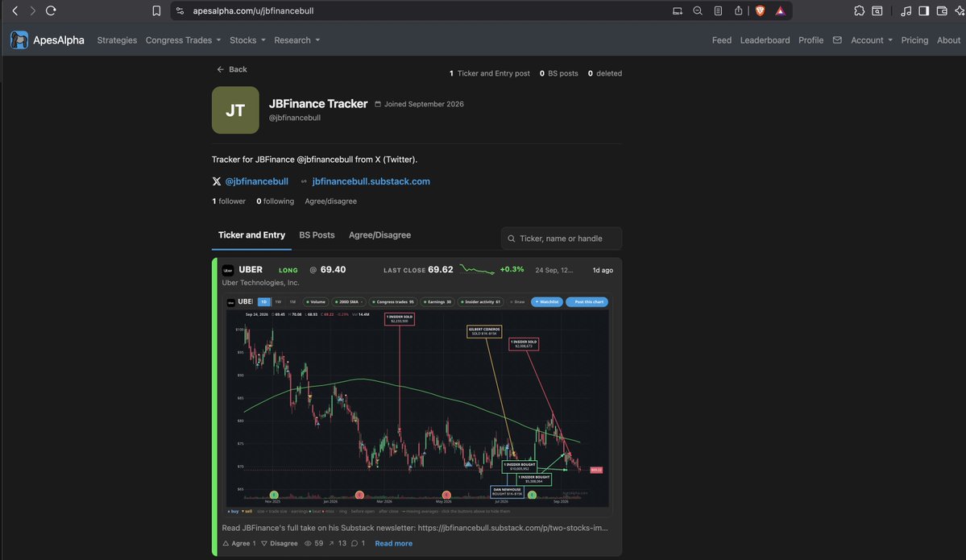Toggle Congress trades 95 overlay
Screen dimensions: 966x560
(x=392, y=302)
